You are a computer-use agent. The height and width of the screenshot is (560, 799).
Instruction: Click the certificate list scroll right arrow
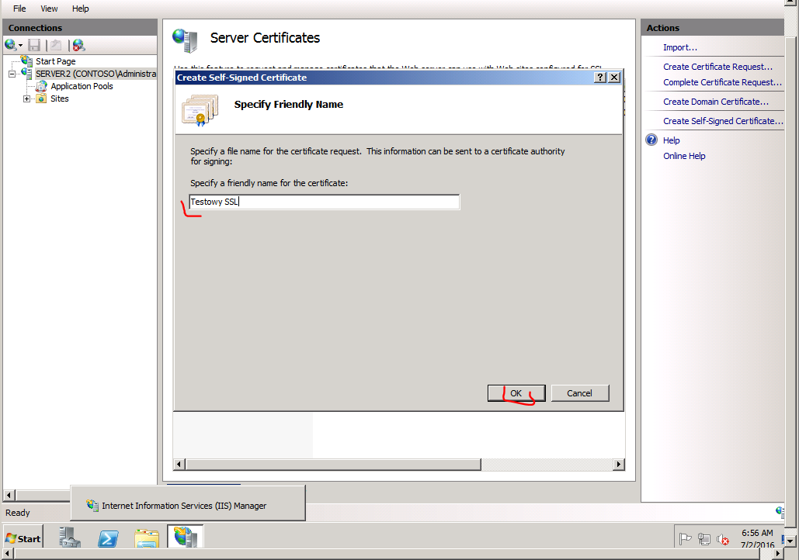(x=619, y=464)
